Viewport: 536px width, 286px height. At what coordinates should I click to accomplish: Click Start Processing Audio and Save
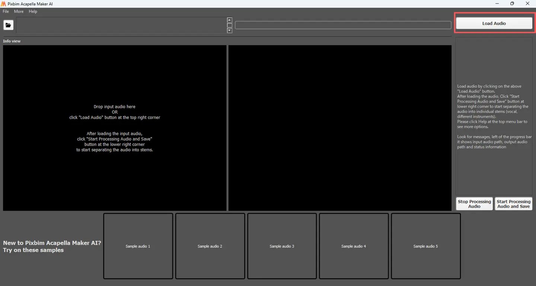coord(513,204)
